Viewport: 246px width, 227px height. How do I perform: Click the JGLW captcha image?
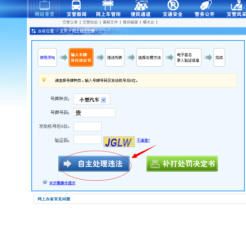point(119,142)
